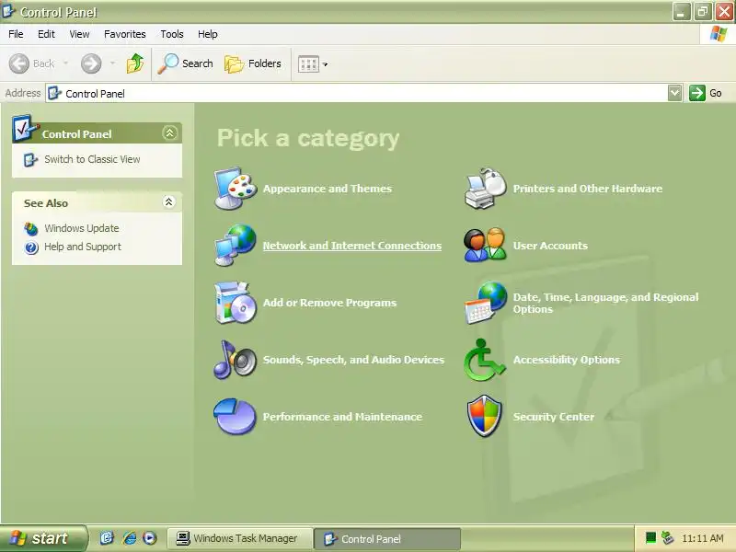Open the Windows Update link

point(82,228)
